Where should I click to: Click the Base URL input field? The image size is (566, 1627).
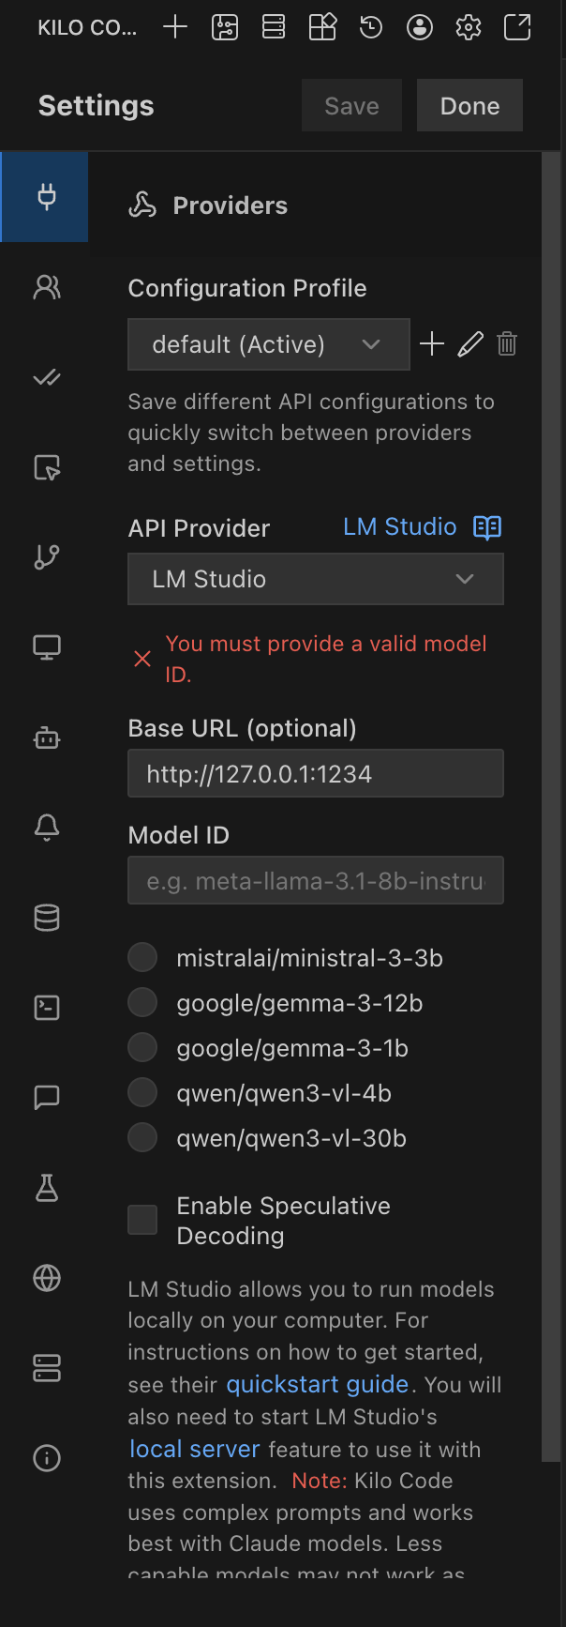tap(315, 774)
